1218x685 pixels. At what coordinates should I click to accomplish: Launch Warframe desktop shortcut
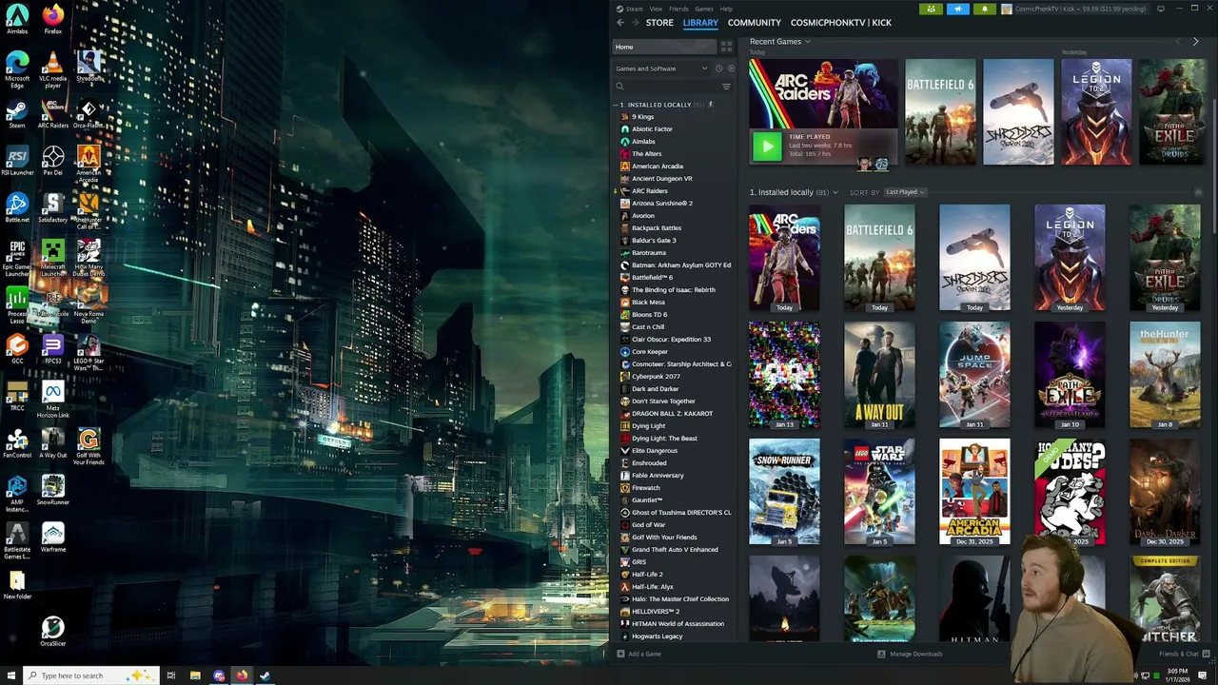tap(53, 538)
